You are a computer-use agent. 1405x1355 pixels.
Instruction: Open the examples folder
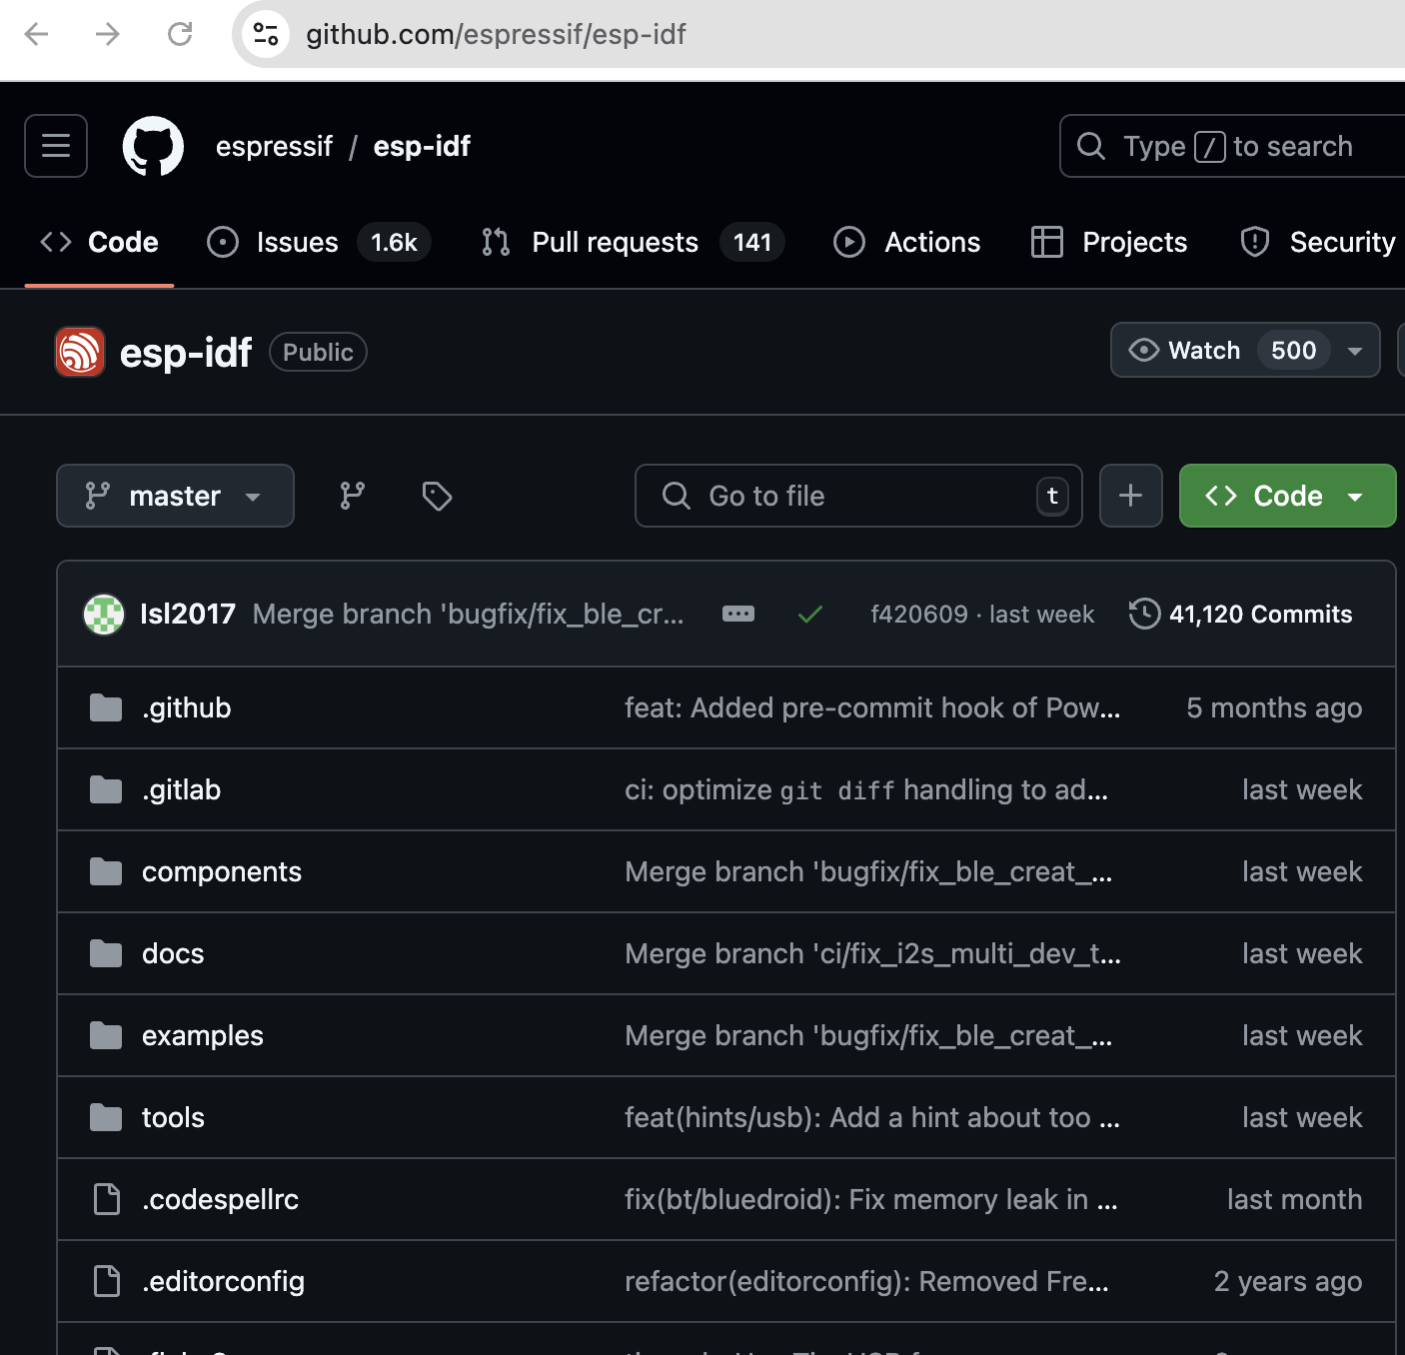[203, 1035]
